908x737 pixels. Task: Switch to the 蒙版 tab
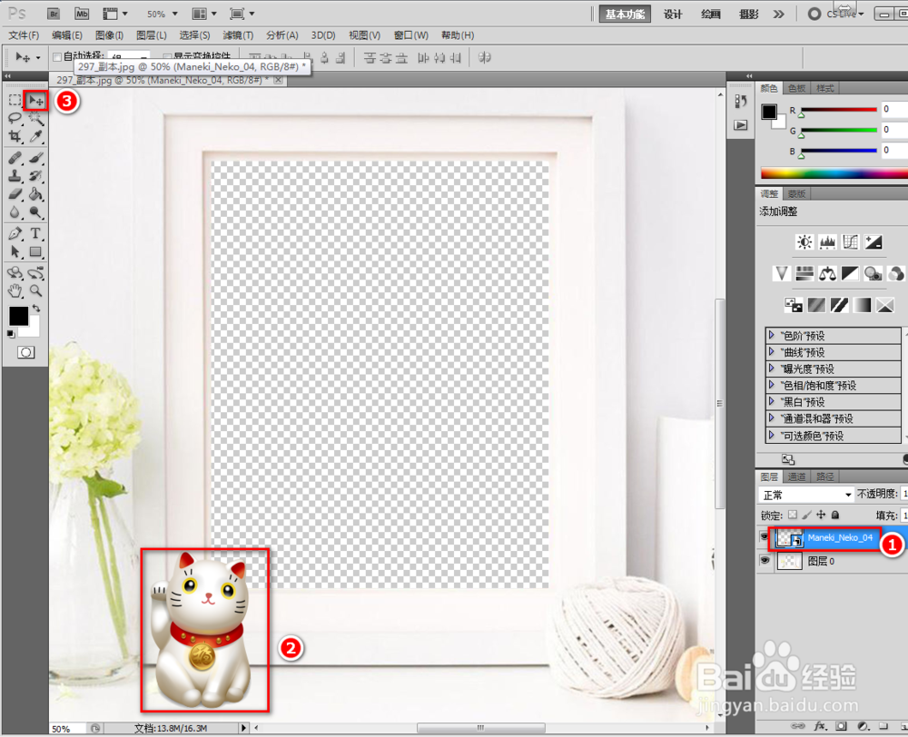(x=797, y=193)
